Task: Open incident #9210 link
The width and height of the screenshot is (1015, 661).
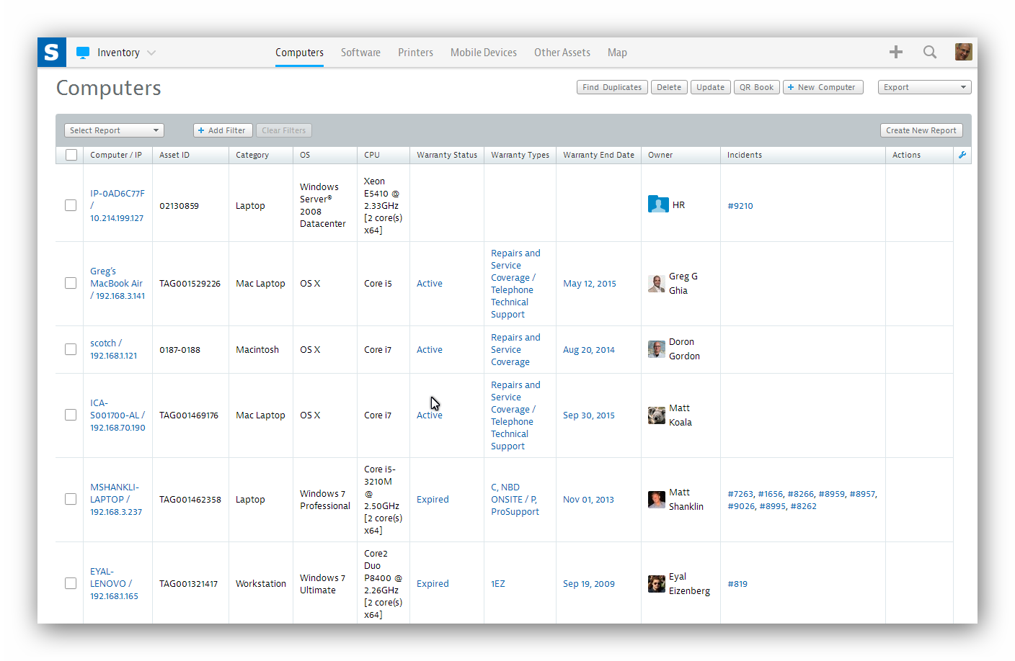Action: (x=740, y=205)
